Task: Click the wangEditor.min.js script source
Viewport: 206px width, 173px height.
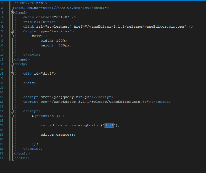Action: (99, 102)
